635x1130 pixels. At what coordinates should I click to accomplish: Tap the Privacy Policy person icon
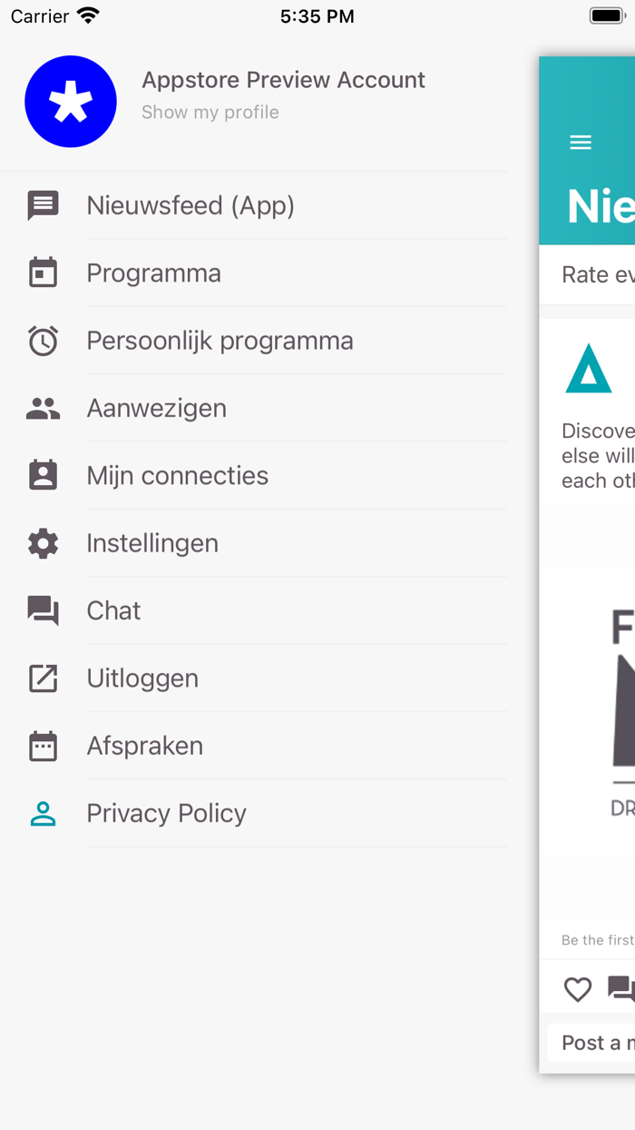(43, 814)
